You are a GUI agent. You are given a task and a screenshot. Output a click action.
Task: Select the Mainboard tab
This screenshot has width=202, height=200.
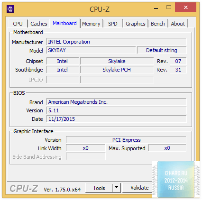coord(65,23)
